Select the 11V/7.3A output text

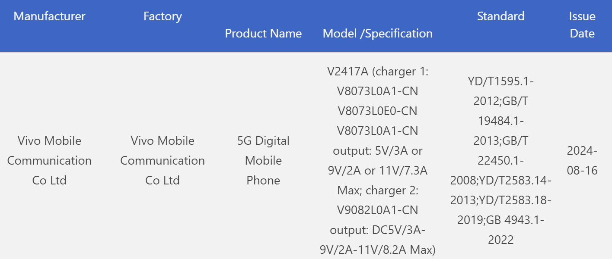403,171
